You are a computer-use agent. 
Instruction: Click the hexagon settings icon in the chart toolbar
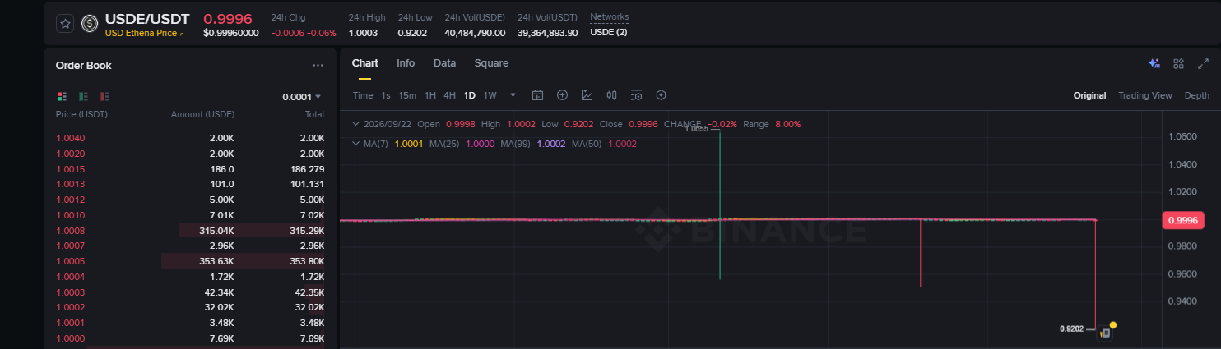click(x=661, y=95)
